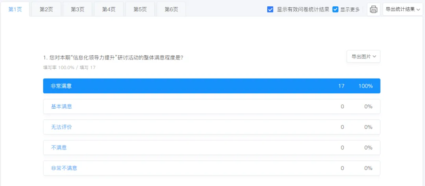425x186 pixels.
Task: Click the question 1 title text
Action: tap(113, 58)
